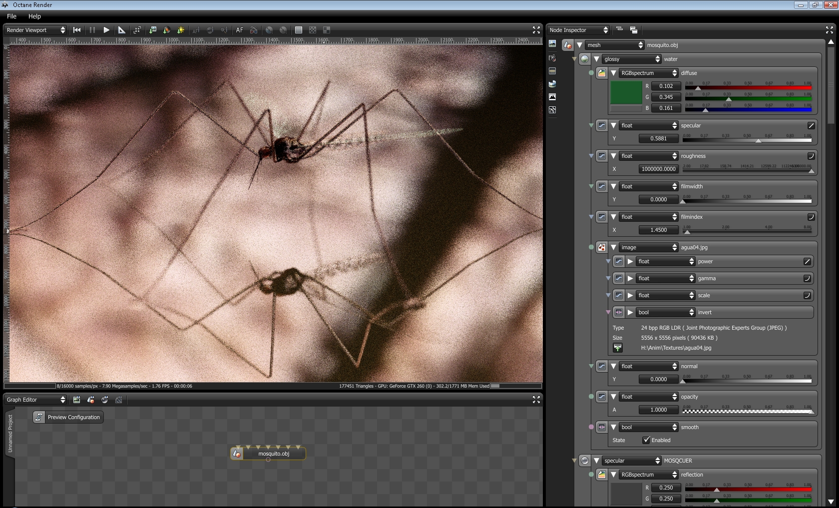The width and height of the screenshot is (839, 508).
Task: Start rendering with the play button
Action: click(106, 30)
